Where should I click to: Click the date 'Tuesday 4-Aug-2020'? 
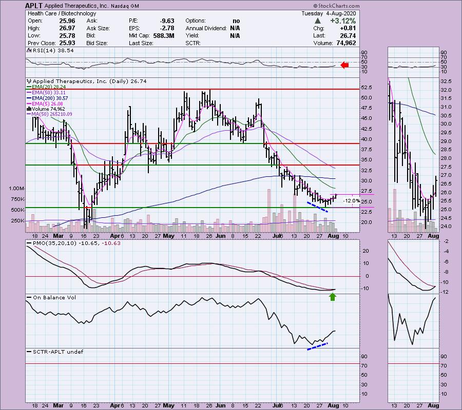pyautogui.click(x=329, y=13)
